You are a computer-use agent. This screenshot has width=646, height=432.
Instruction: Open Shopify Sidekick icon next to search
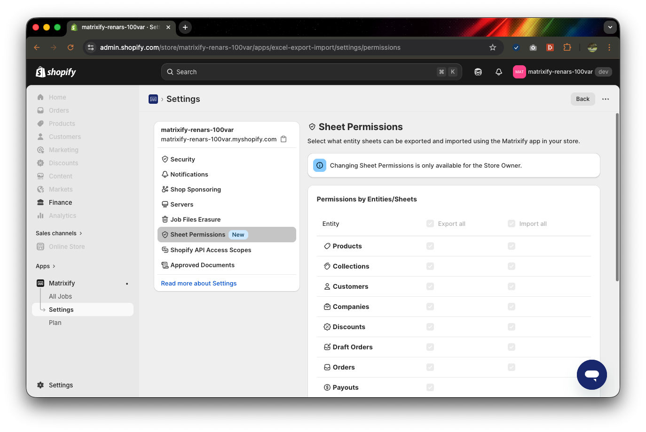pos(478,72)
